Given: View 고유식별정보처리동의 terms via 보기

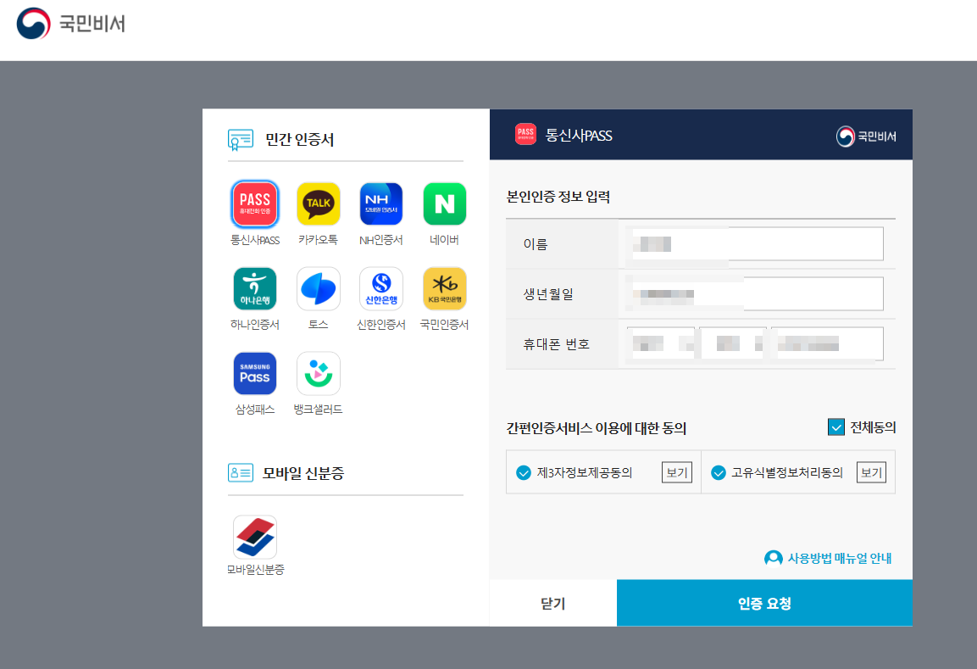Looking at the screenshot, I should click(x=871, y=472).
